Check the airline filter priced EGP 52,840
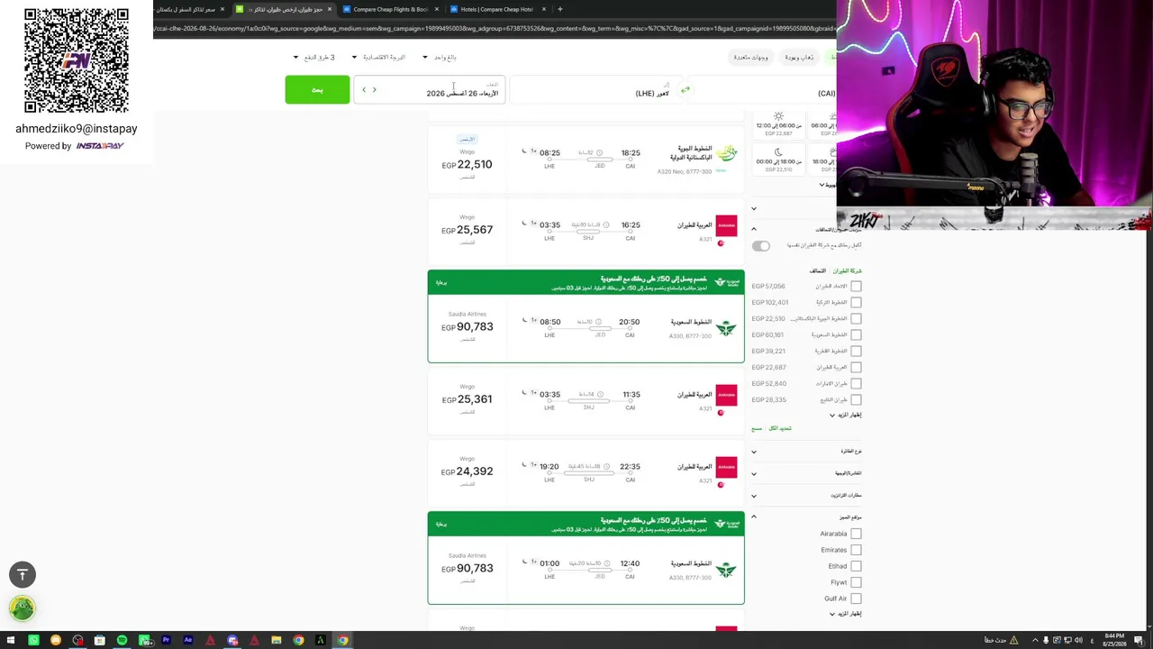The image size is (1153, 649). tap(856, 384)
